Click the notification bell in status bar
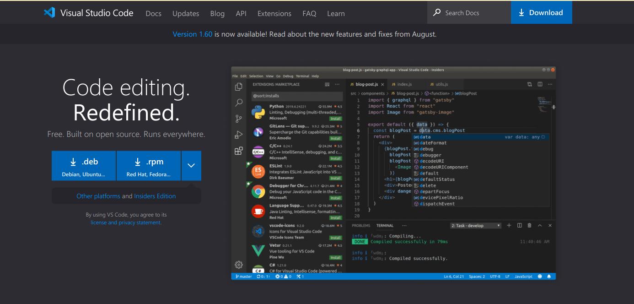 coord(549,277)
